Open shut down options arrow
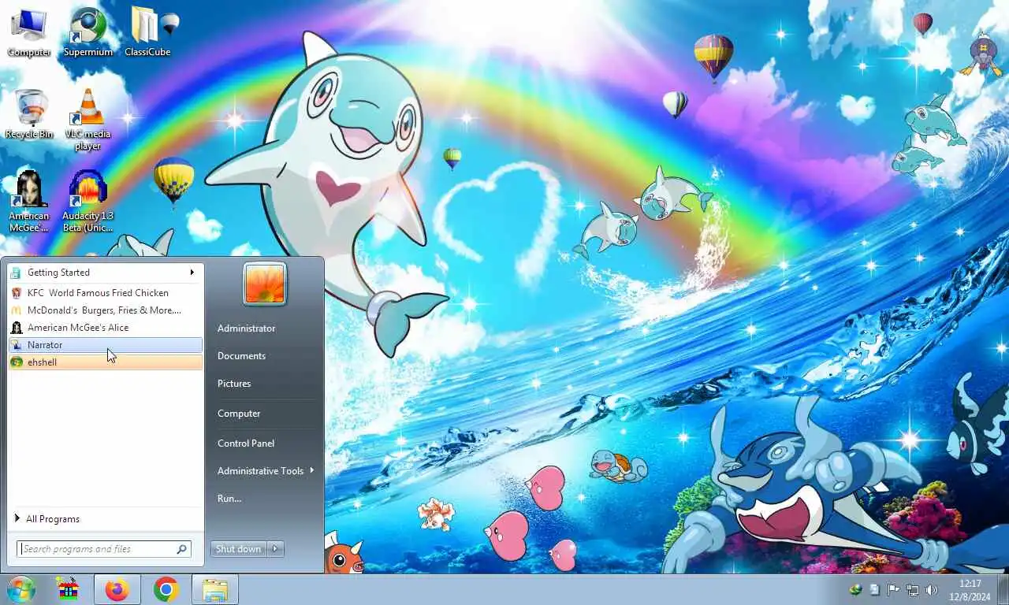 click(x=275, y=549)
